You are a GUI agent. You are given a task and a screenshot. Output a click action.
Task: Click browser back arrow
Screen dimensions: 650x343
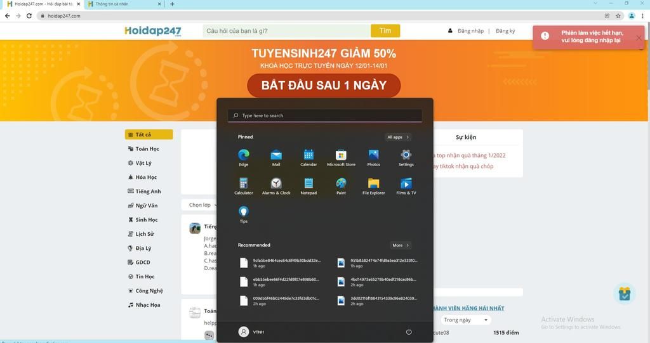(x=8, y=16)
